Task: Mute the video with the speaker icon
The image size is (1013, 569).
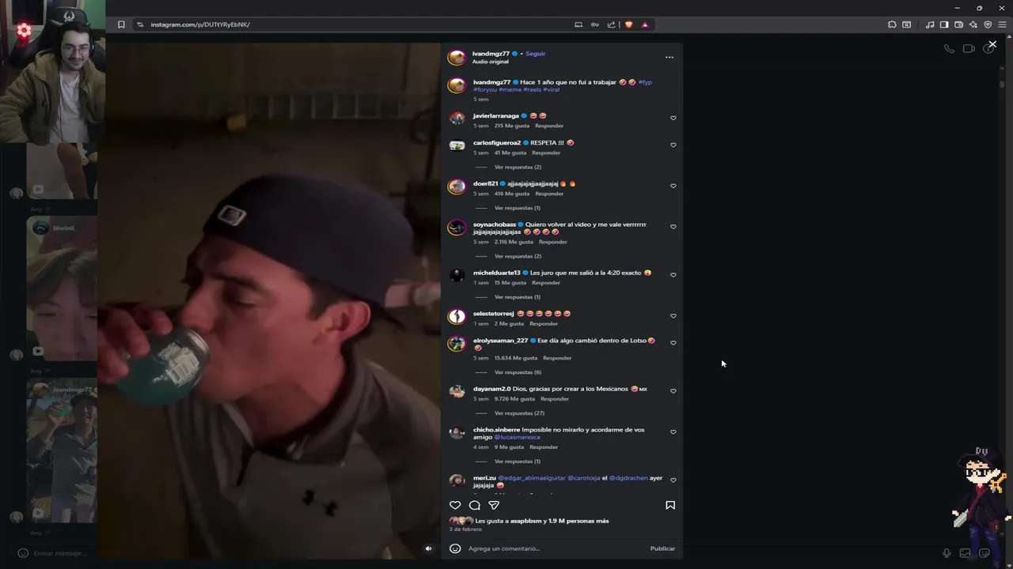Action: (428, 548)
